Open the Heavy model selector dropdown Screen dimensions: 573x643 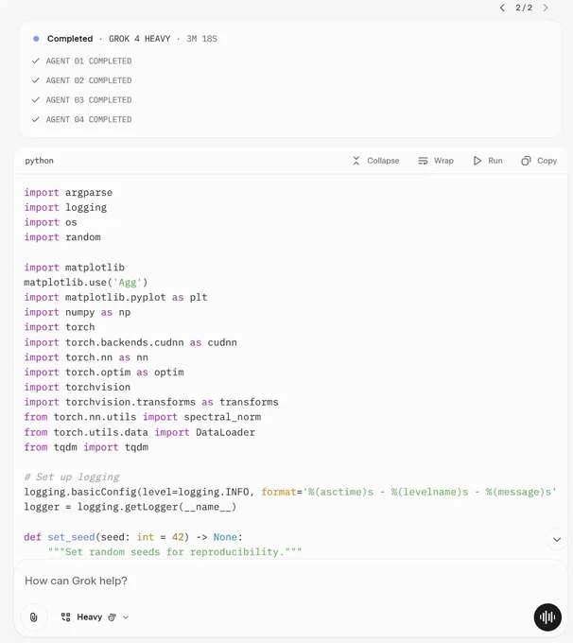(x=95, y=617)
